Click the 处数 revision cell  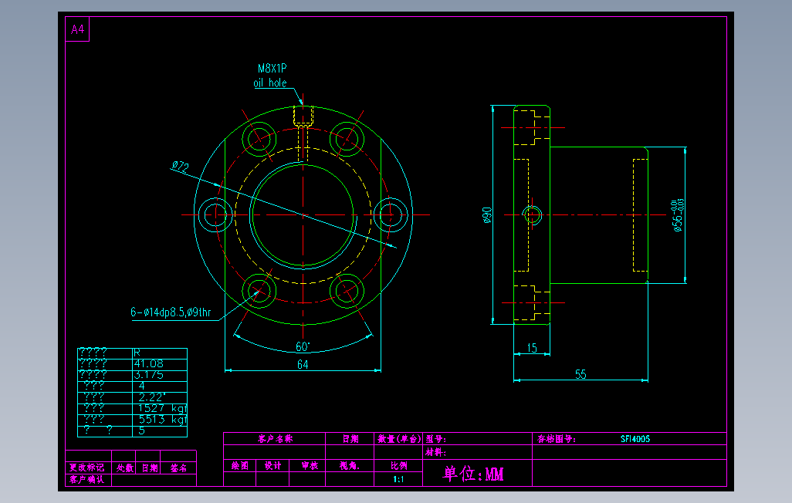pos(125,468)
